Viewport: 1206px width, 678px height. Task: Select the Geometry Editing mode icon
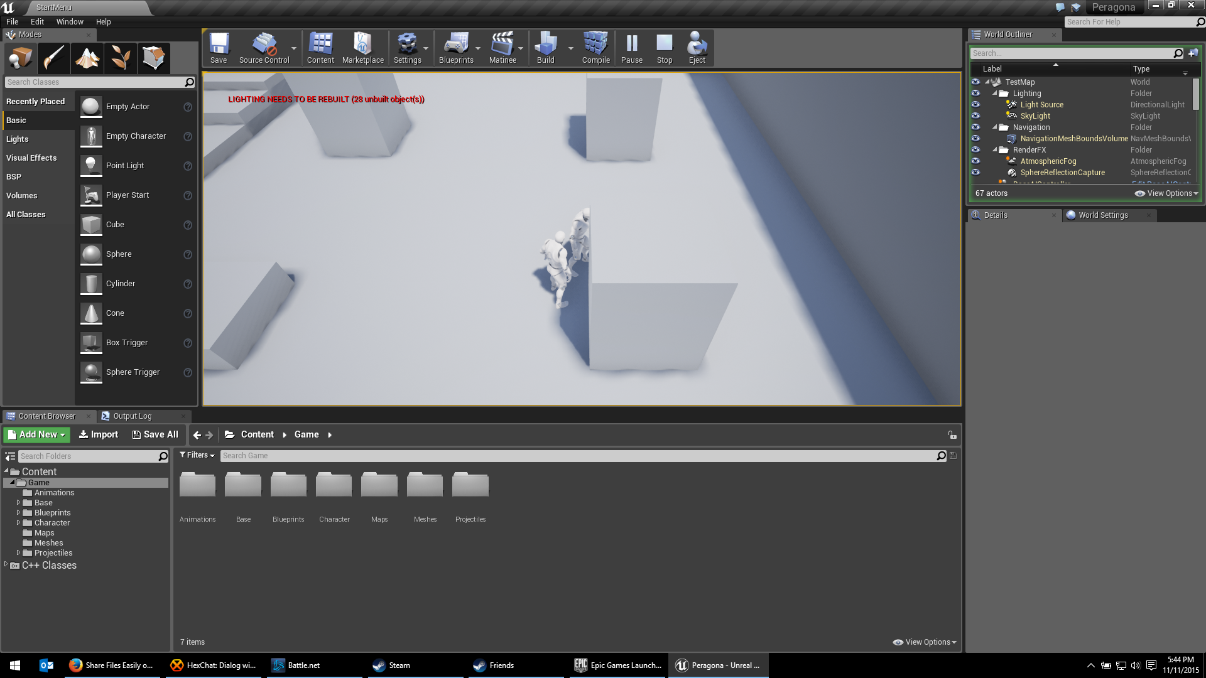pyautogui.click(x=154, y=58)
